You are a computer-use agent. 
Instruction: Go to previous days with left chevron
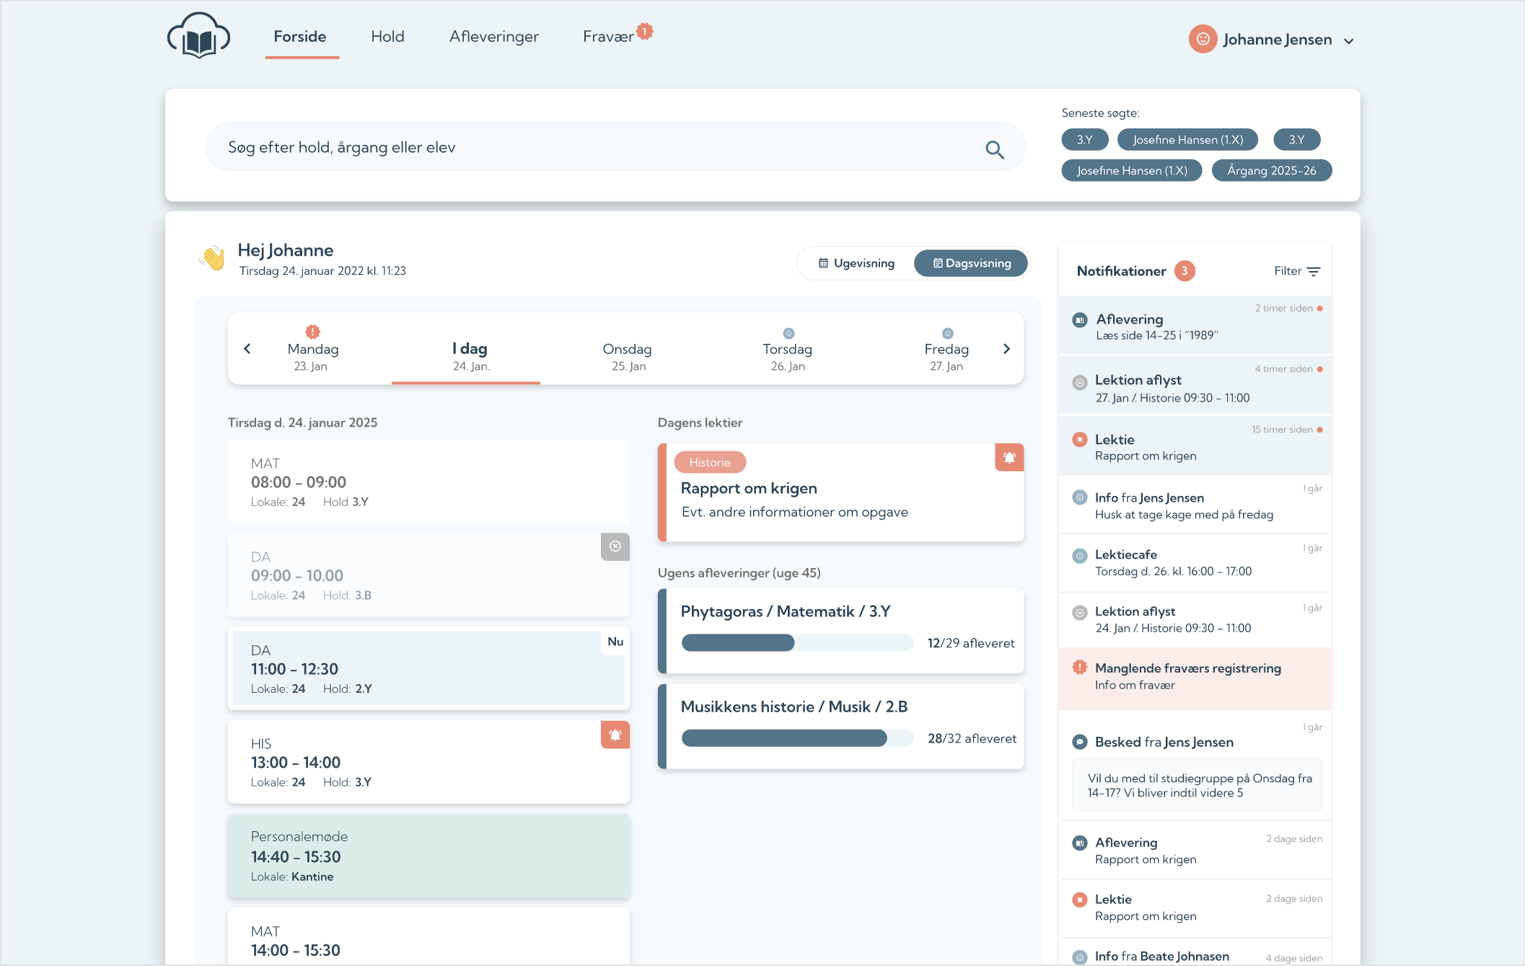click(247, 349)
